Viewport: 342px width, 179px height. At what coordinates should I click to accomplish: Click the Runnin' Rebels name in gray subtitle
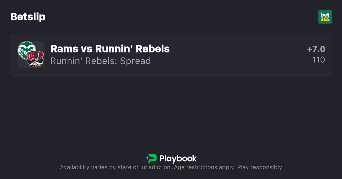(x=82, y=61)
